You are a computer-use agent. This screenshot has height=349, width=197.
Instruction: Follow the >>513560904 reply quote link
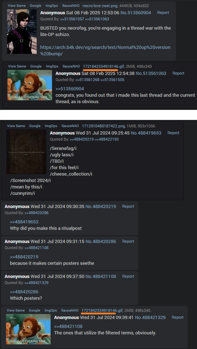(70, 89)
